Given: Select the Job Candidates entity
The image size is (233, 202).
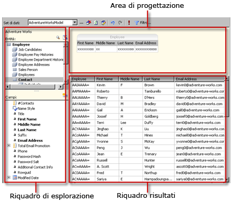Looking at the screenshot, I should (30, 50).
